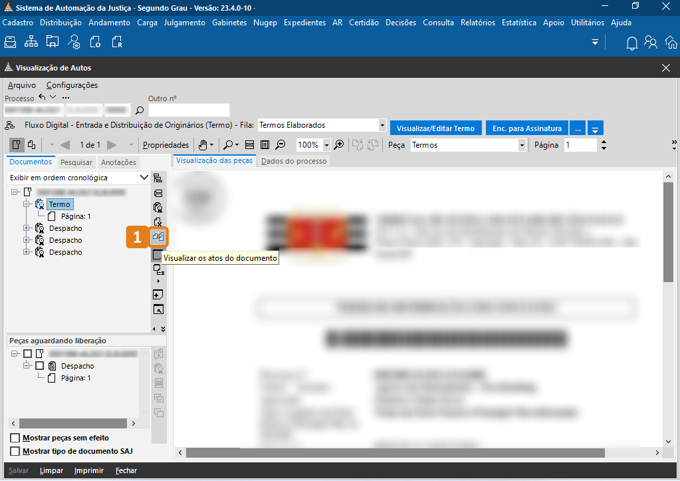Click the tree hierarchy icon beside the order dropdown

coord(158,178)
